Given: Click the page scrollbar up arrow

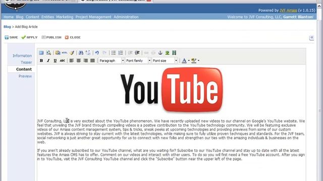Looking at the screenshot, I should [319, 6].
